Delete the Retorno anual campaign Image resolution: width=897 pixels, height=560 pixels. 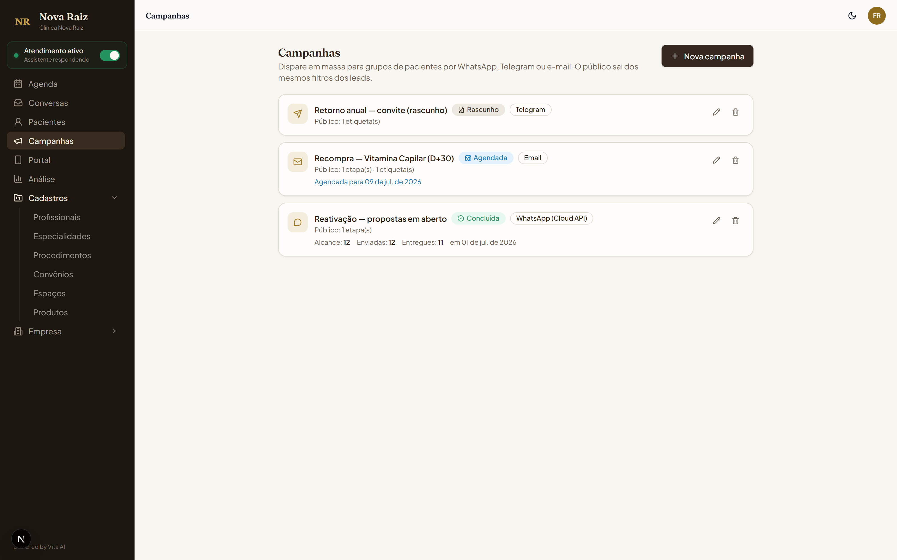coord(735,112)
